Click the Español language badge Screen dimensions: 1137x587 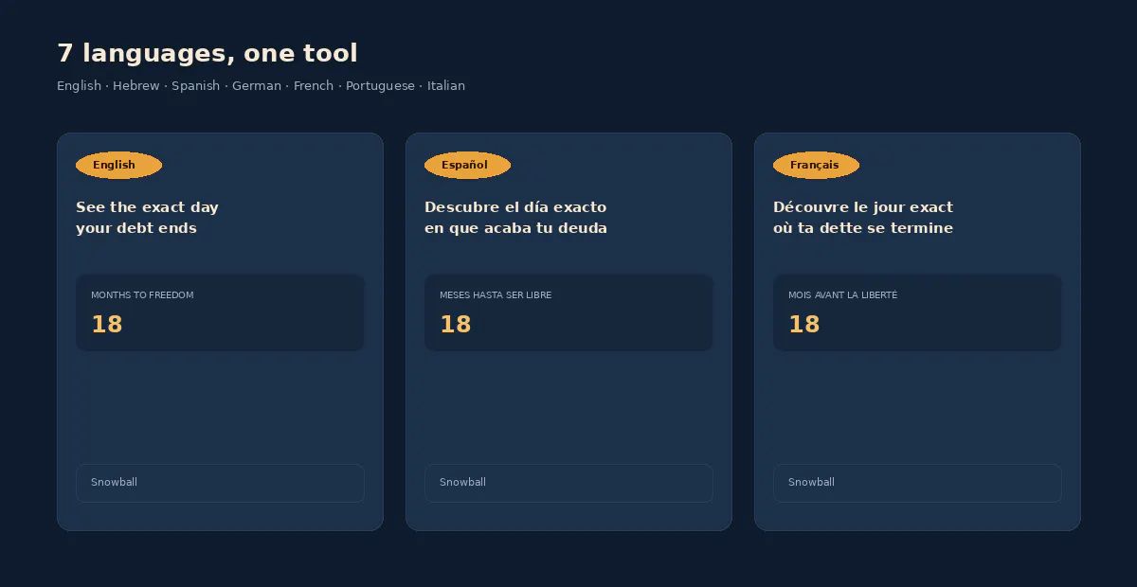pos(467,165)
